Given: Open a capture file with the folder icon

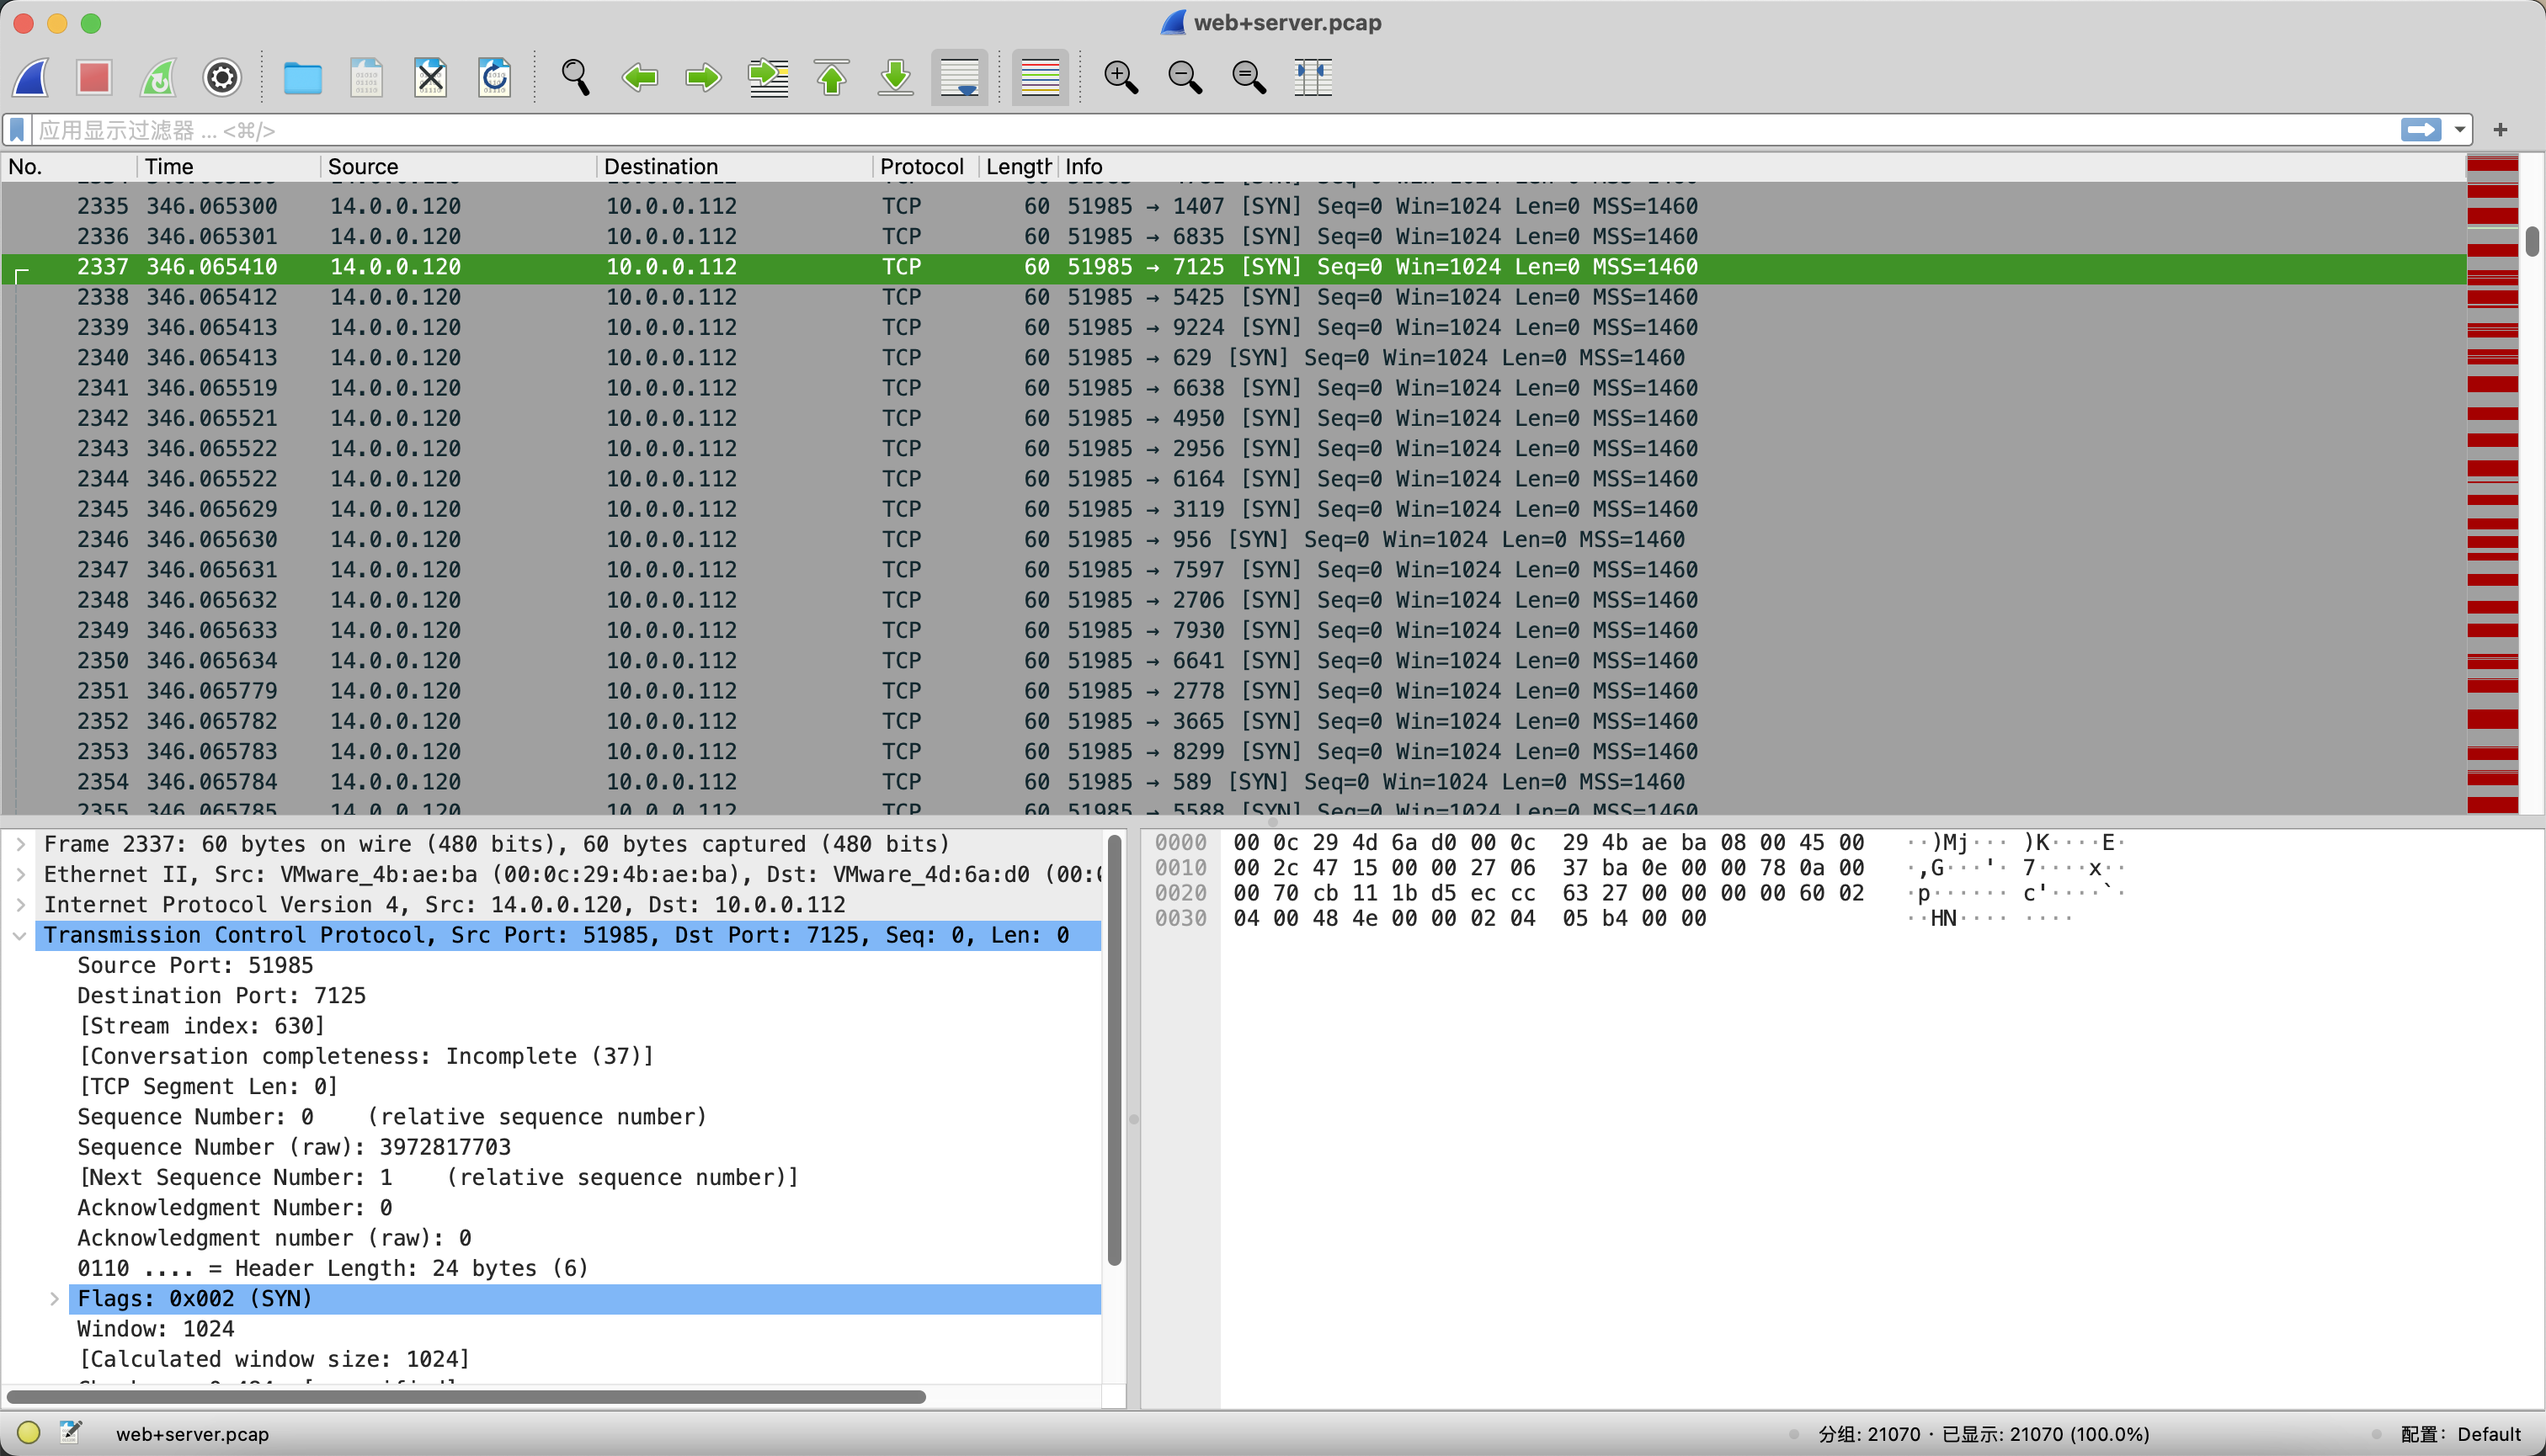Looking at the screenshot, I should tap(302, 77).
